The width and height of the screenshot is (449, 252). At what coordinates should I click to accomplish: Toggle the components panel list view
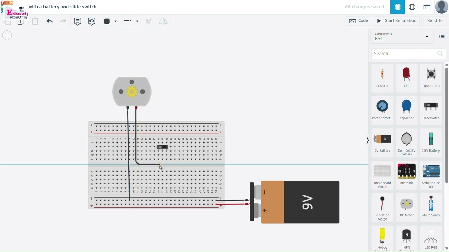point(442,37)
